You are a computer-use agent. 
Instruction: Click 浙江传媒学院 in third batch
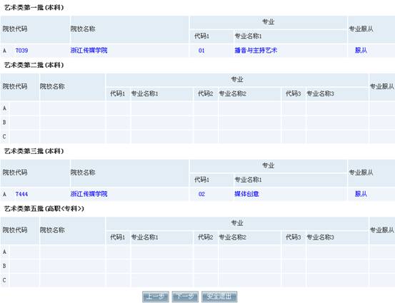pyautogui.click(x=89, y=194)
